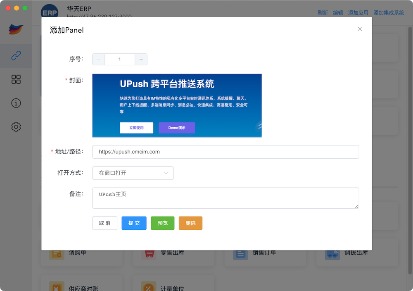Click the UPush cover image thumbnail
413x291 pixels.
click(x=177, y=105)
